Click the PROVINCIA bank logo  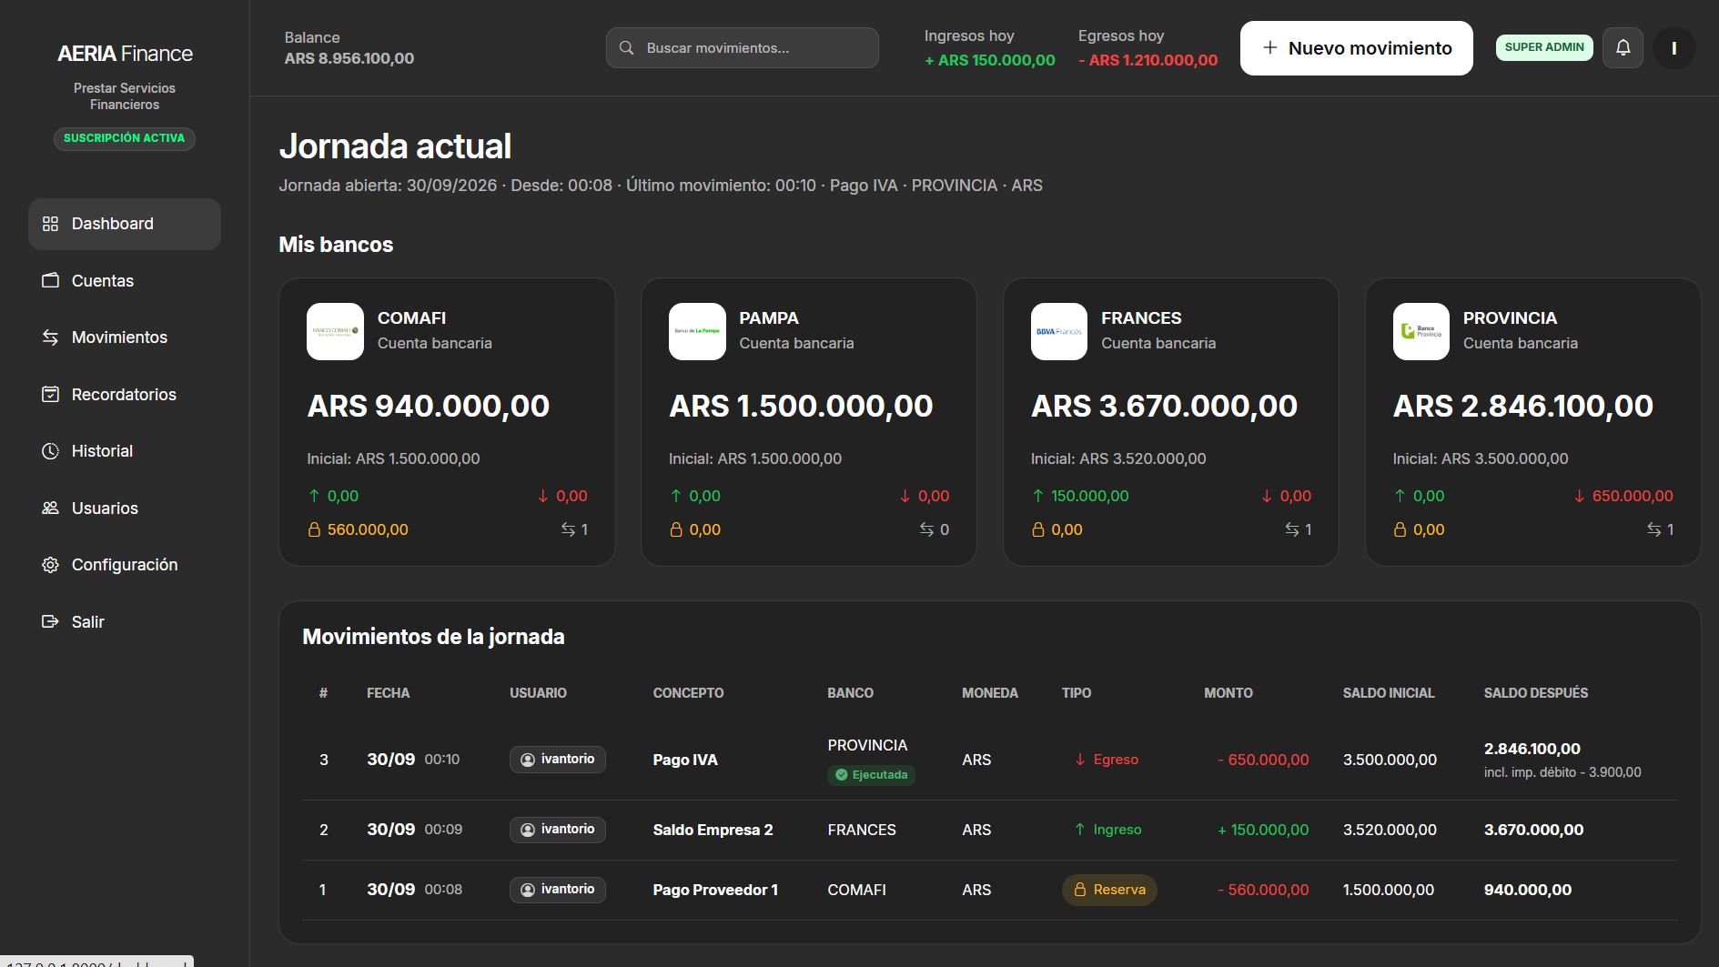pos(1421,331)
